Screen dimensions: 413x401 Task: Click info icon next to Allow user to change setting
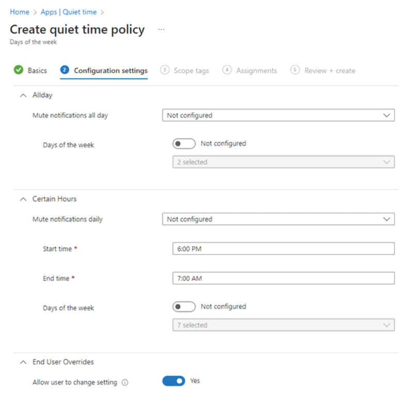[x=125, y=382]
